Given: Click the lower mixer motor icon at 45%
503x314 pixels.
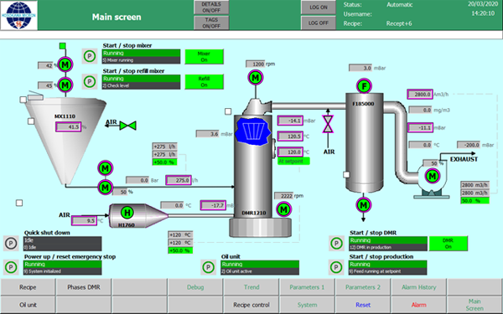Looking at the screenshot, I should click(x=65, y=85).
